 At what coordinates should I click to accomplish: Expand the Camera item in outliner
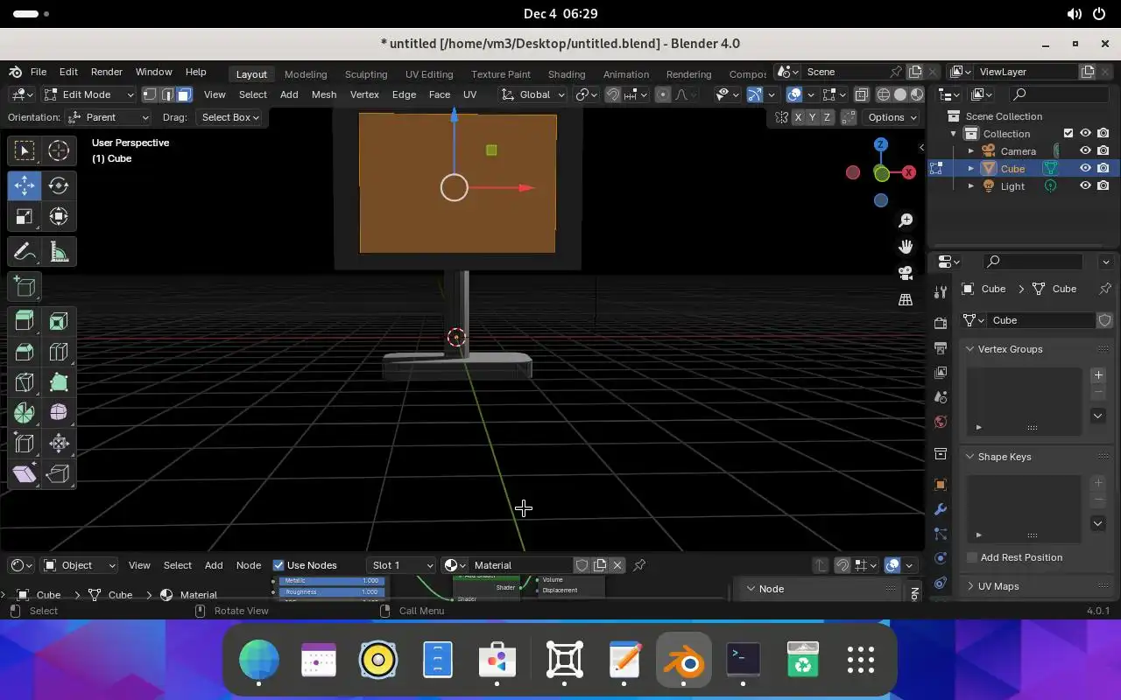click(x=970, y=151)
